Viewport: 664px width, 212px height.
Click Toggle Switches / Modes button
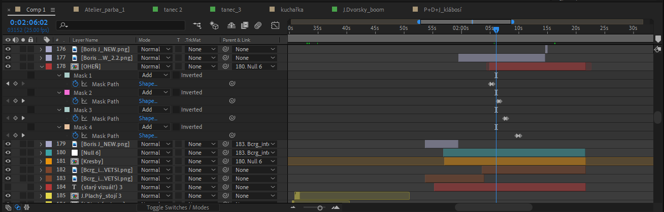pyautogui.click(x=178, y=207)
